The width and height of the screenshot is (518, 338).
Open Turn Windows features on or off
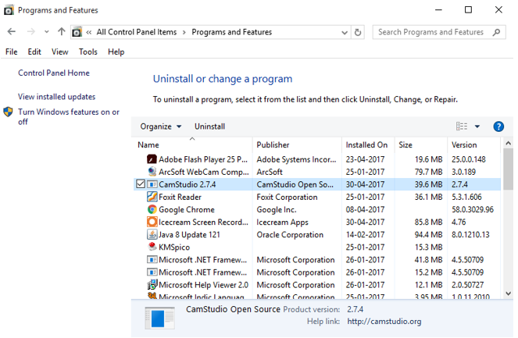click(x=69, y=117)
